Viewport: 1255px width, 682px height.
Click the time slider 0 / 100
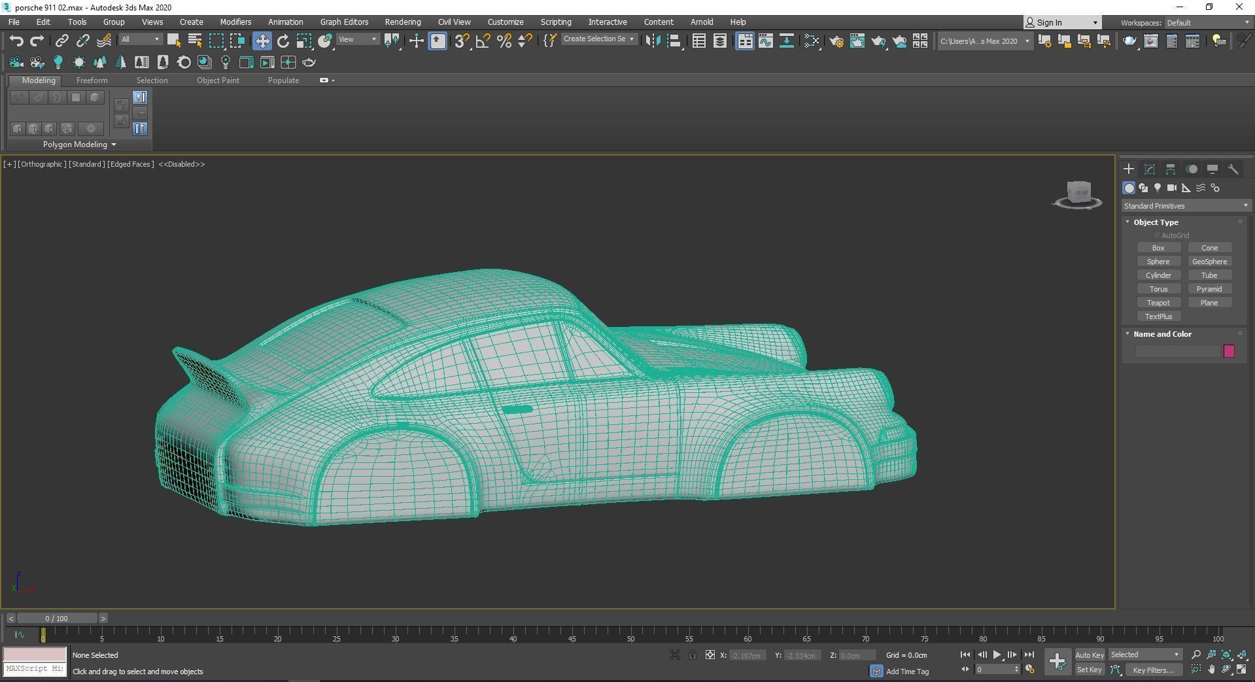pyautogui.click(x=57, y=619)
